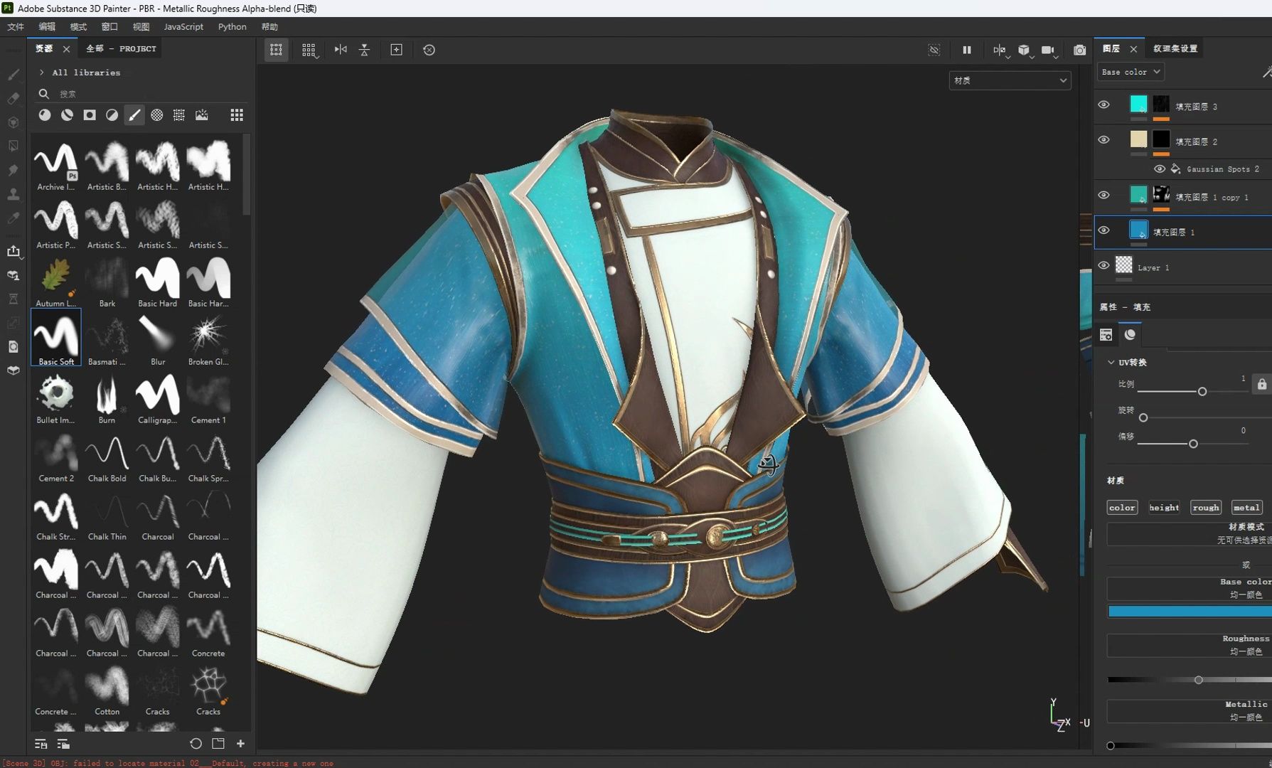Filter assets by materials sphere icon
The height and width of the screenshot is (768, 1272).
(x=45, y=114)
